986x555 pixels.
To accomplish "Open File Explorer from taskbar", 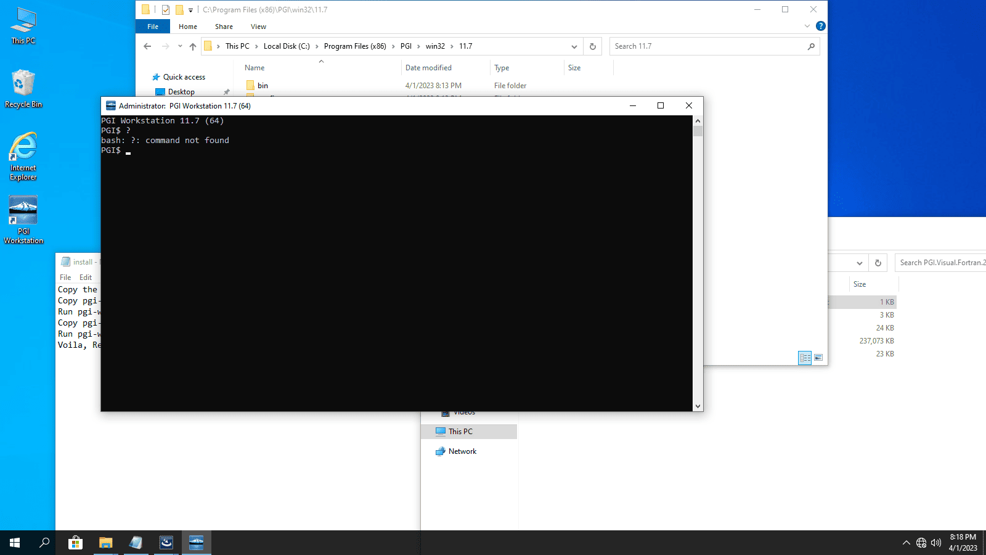I will 105,543.
